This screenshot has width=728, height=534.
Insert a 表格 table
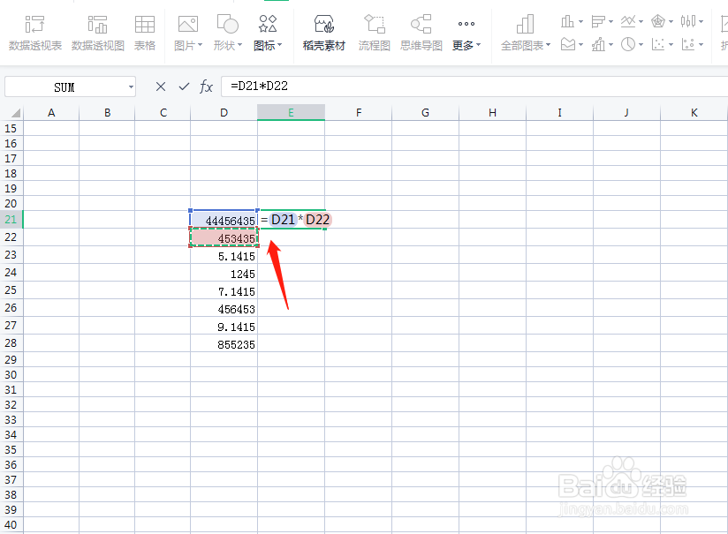pyautogui.click(x=144, y=33)
